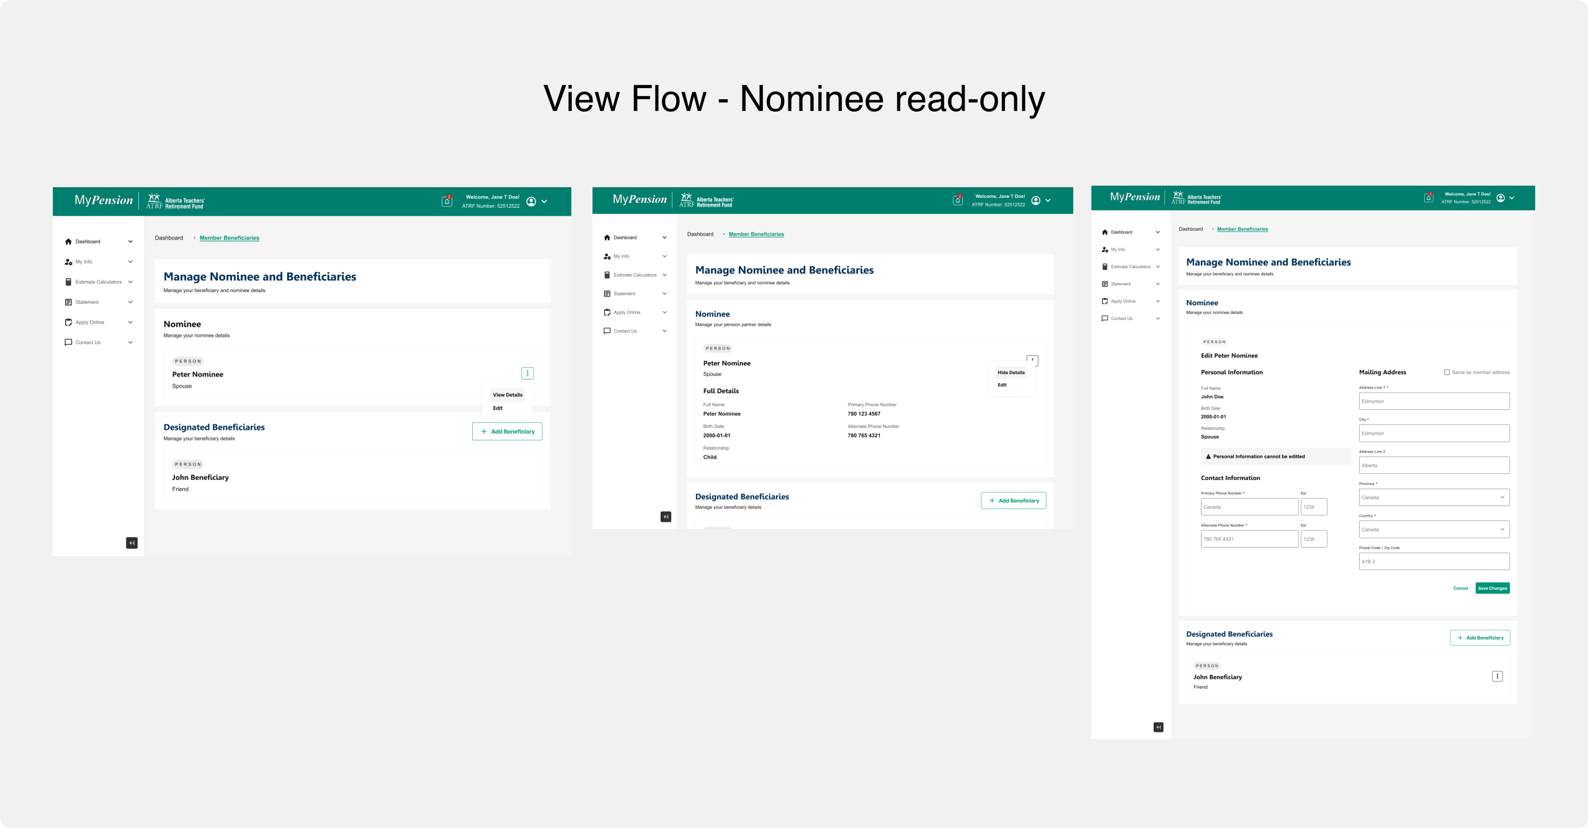The height and width of the screenshot is (828, 1588).
Task: Click Cancel next to Save Changes
Action: [x=1460, y=588]
